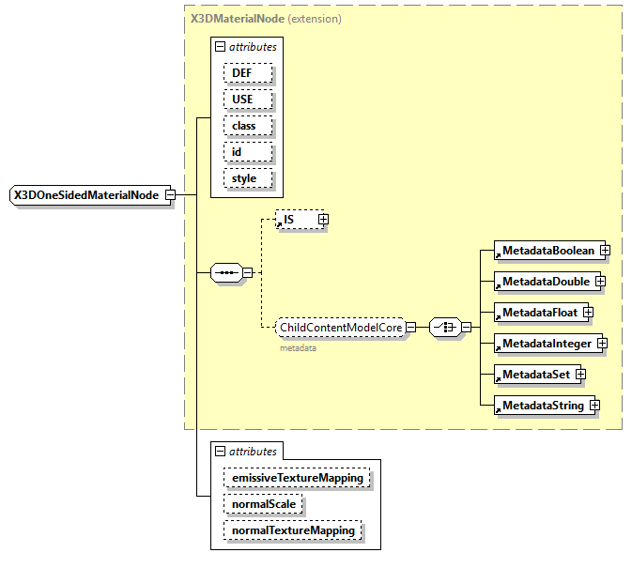Click the X3DOneSidedMaterialNode label
632x568 pixels.
click(86, 195)
